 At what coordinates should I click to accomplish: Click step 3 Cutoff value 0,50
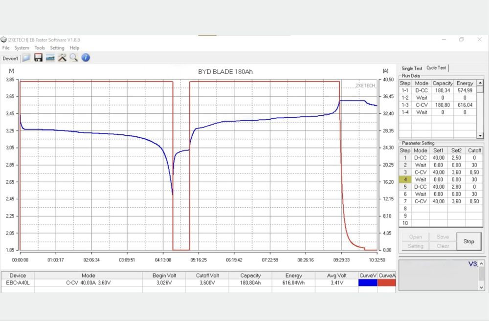(x=474, y=172)
